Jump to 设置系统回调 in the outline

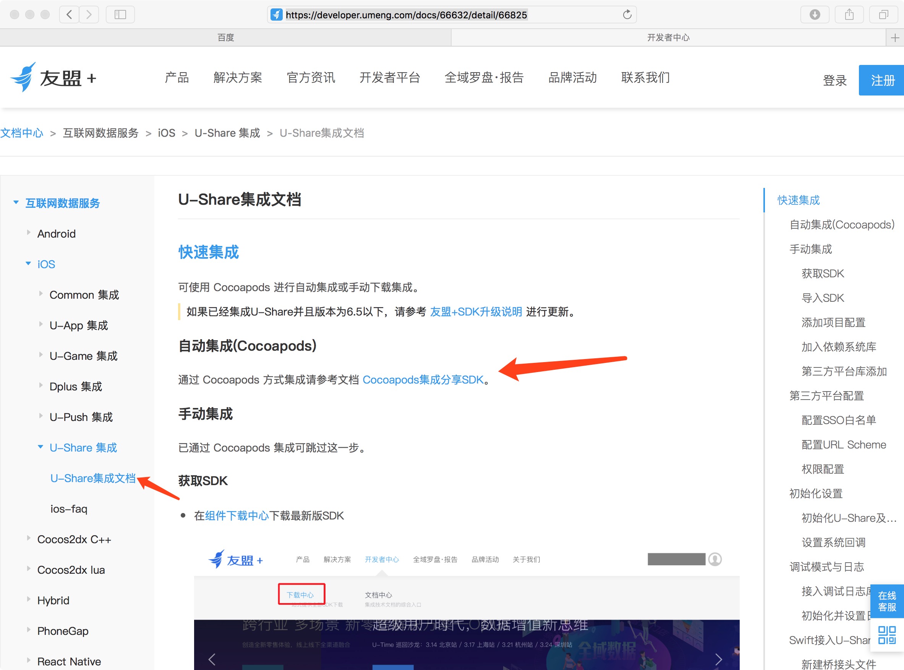833,542
